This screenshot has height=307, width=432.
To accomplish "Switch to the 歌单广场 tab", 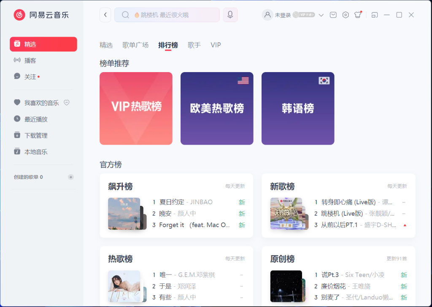I will pos(135,45).
